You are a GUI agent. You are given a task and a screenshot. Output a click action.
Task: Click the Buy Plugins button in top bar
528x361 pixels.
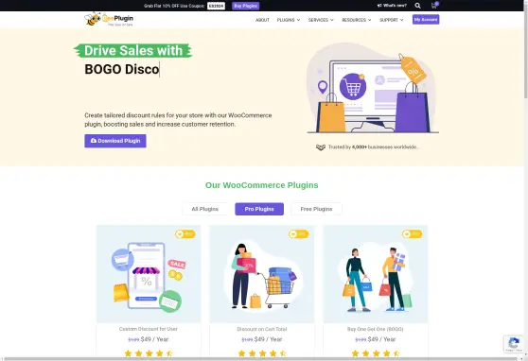coord(246,6)
